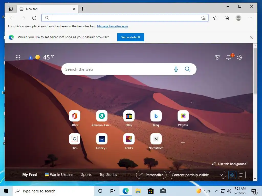Click the Personalize button
The width and height of the screenshot is (262, 196).
[151, 175]
